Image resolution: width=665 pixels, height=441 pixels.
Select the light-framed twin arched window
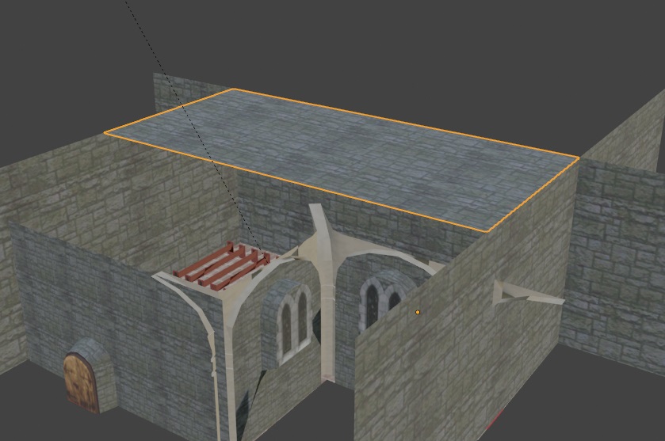[293, 323]
